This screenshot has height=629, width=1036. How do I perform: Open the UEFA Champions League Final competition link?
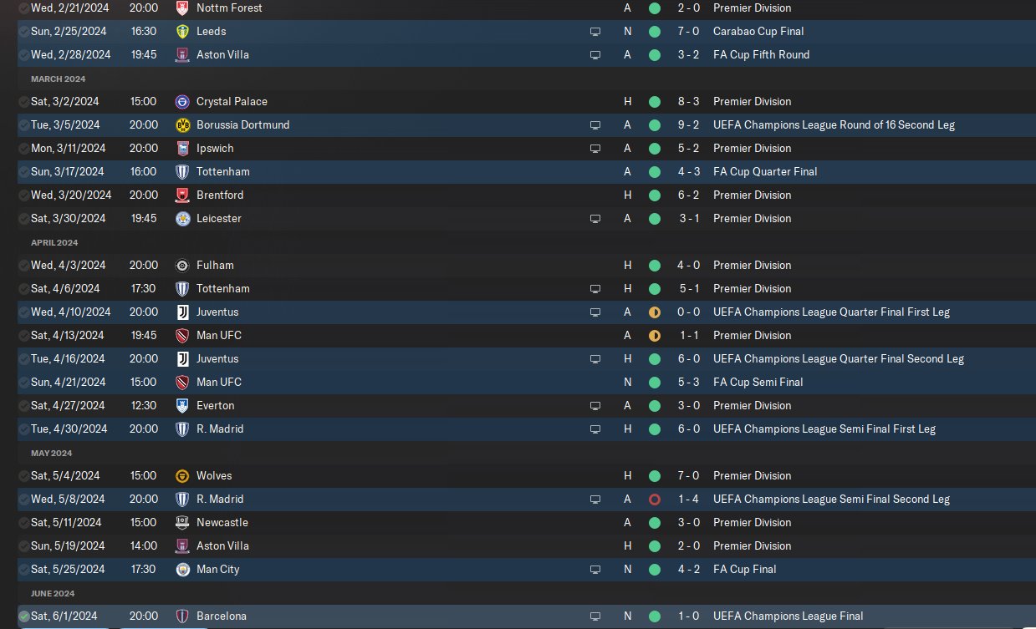click(788, 616)
